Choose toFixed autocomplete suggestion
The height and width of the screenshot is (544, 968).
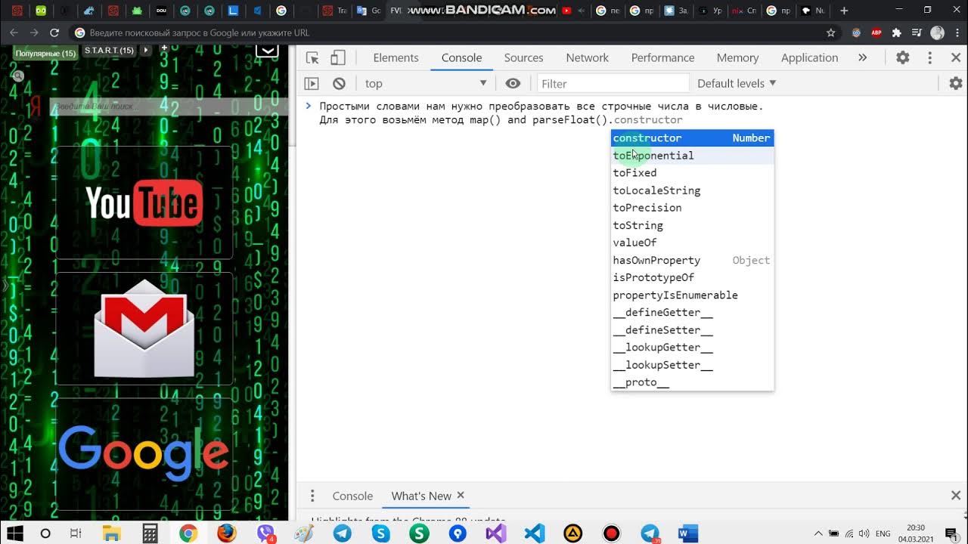(x=692, y=173)
